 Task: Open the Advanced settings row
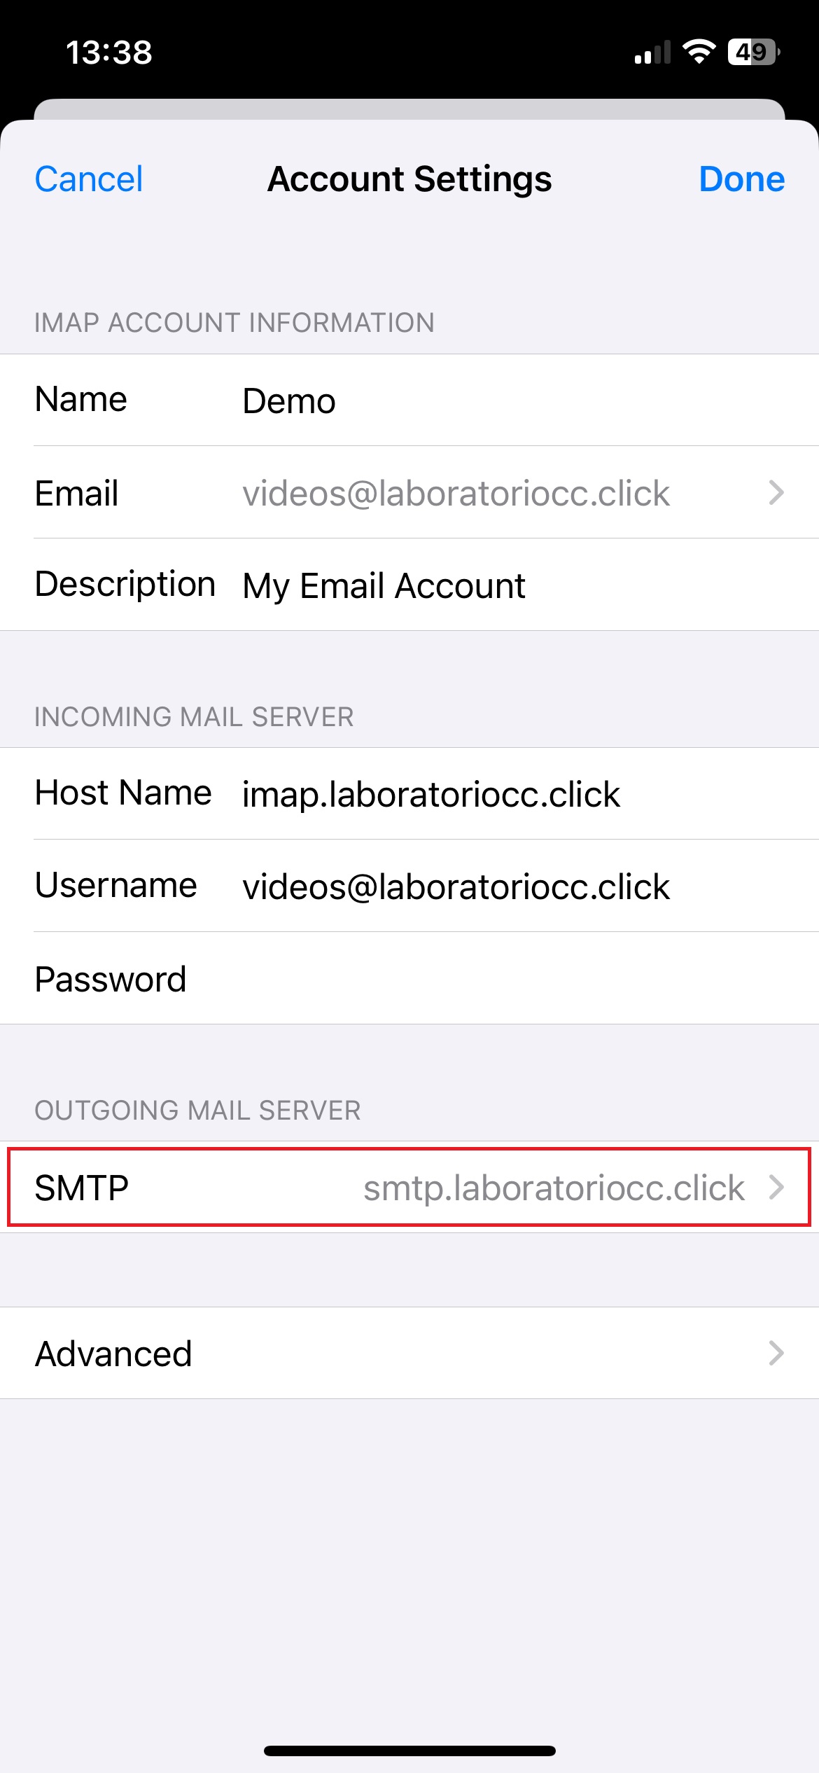pos(409,1353)
